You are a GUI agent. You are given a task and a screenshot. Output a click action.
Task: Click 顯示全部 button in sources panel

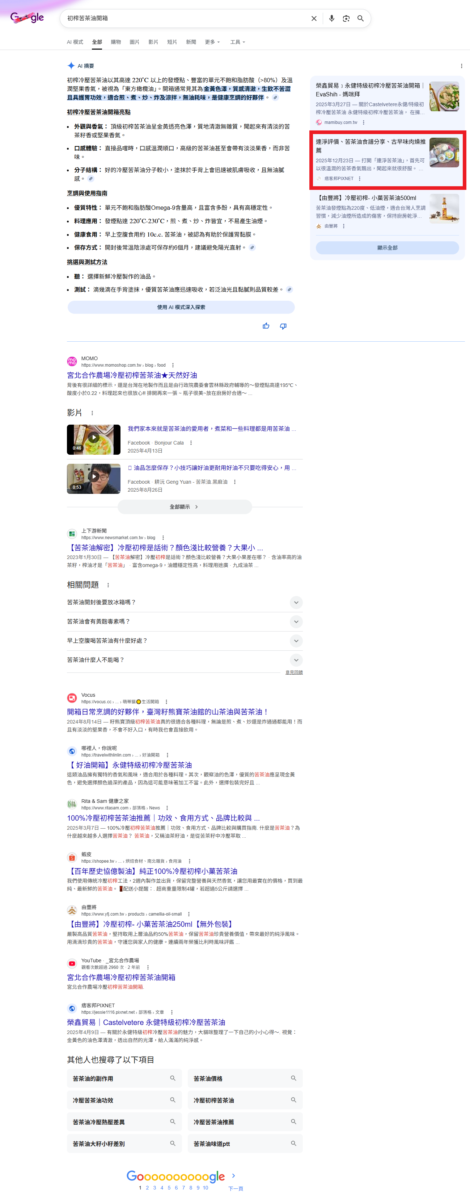click(x=387, y=247)
